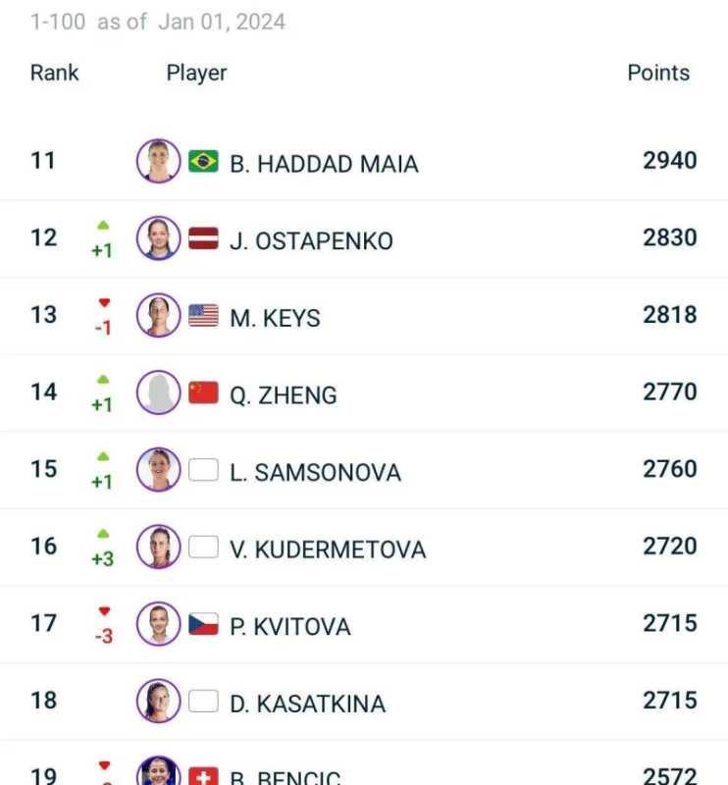
Task: Click the Latvia flag next to Ostapenko
Action: click(x=203, y=238)
